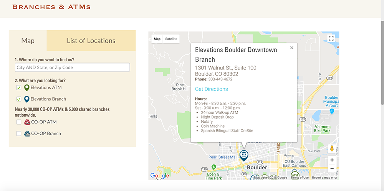Click the Eben G. Fine Park marker
This screenshot has height=191, width=384.
tap(214, 167)
